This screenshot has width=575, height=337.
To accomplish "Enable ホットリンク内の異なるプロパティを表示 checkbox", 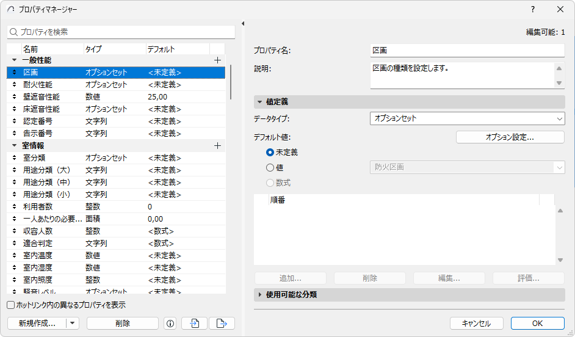I will [x=11, y=305].
